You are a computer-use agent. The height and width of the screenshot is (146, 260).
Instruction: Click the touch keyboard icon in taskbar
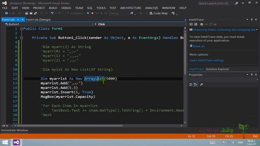pyautogui.click(x=212, y=142)
